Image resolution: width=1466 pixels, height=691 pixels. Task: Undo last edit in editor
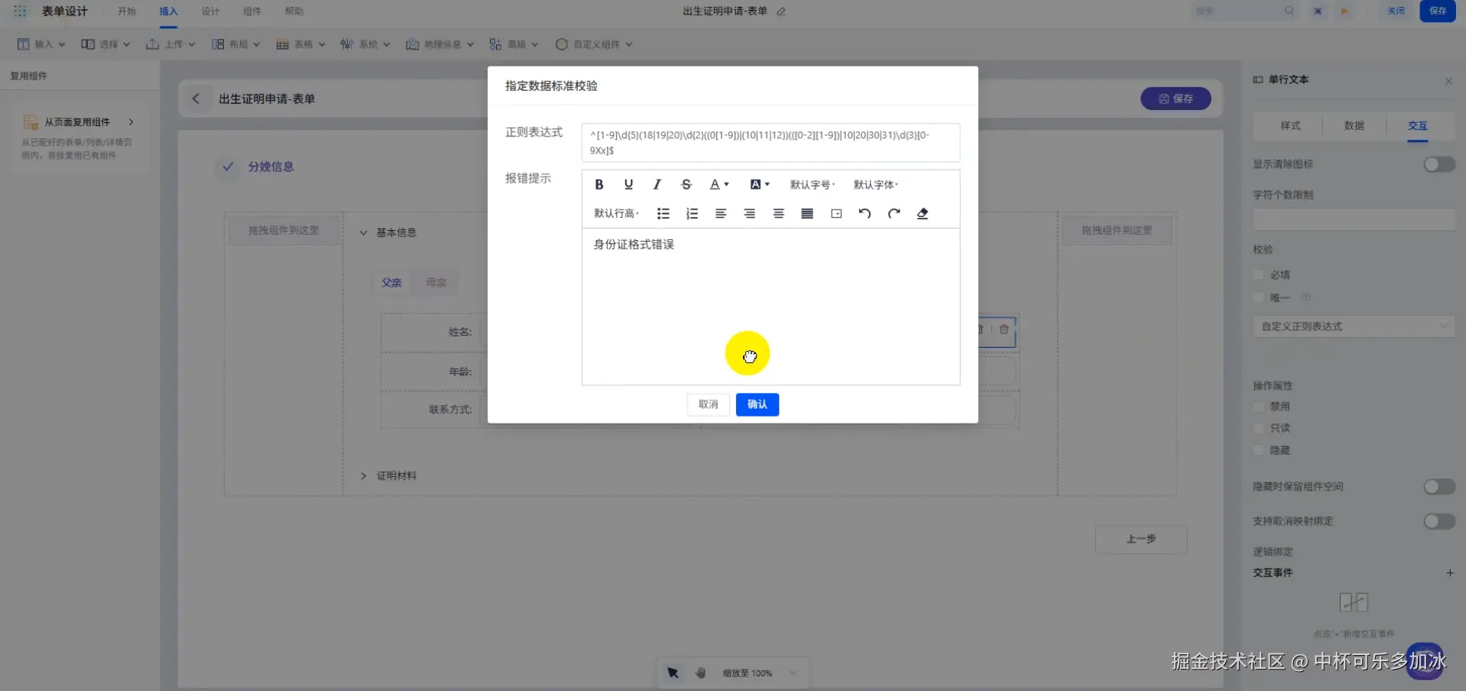[x=864, y=213]
